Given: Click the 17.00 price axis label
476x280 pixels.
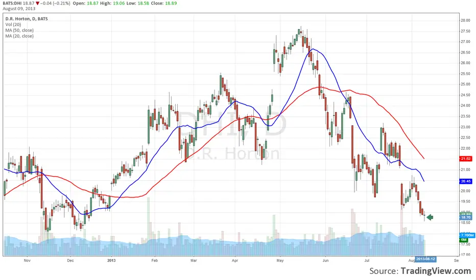Looking at the screenshot, I should tap(466, 255).
